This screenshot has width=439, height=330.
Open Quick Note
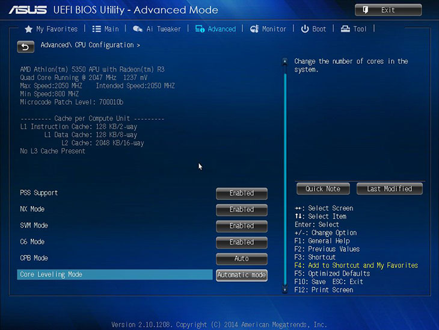[323, 189]
